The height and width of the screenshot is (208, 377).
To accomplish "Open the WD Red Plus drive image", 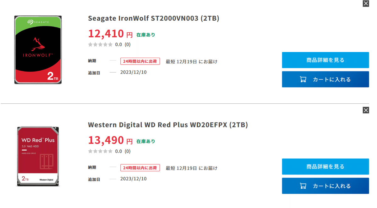I will coord(38,156).
